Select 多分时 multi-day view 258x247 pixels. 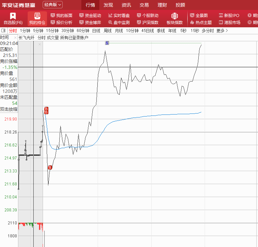(208, 31)
